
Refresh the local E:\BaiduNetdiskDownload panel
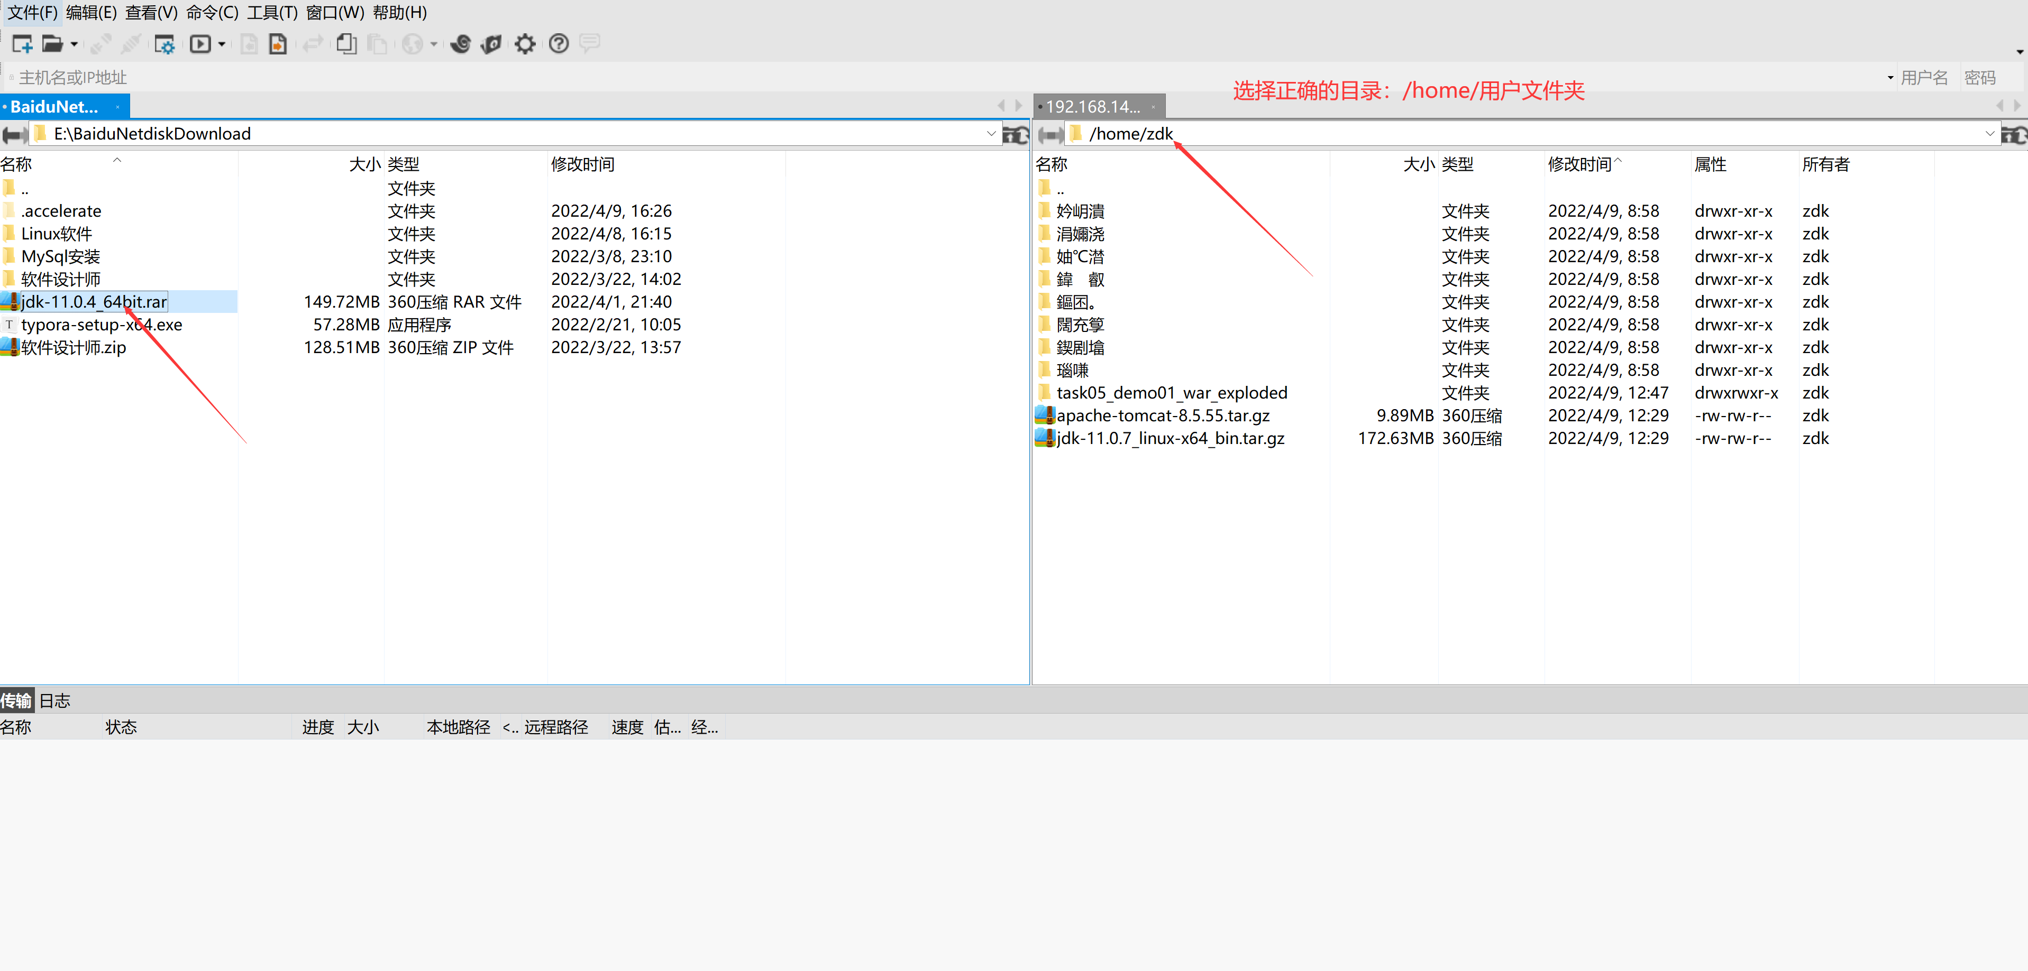[1016, 135]
